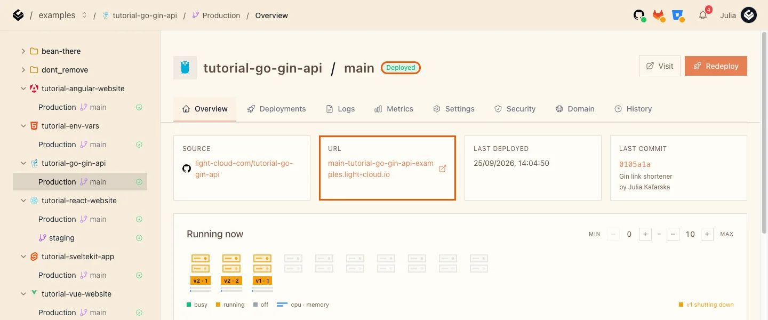
Task: Open the notifications bell
Action: point(703,15)
